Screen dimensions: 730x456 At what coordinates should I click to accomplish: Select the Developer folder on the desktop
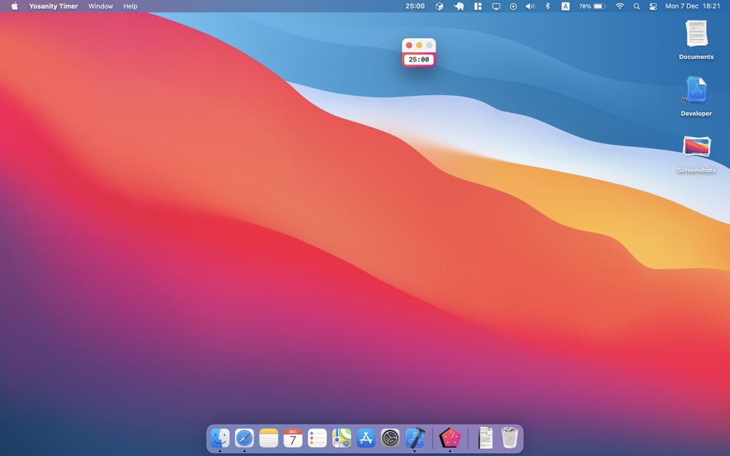click(x=696, y=96)
